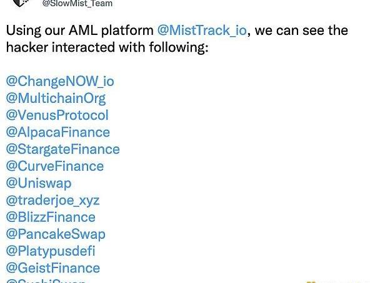
Task: Open the @MistTrack_io mention link
Action: (x=202, y=30)
